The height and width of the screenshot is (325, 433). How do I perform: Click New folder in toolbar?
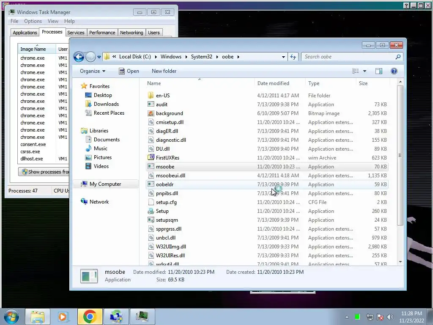[x=164, y=71]
